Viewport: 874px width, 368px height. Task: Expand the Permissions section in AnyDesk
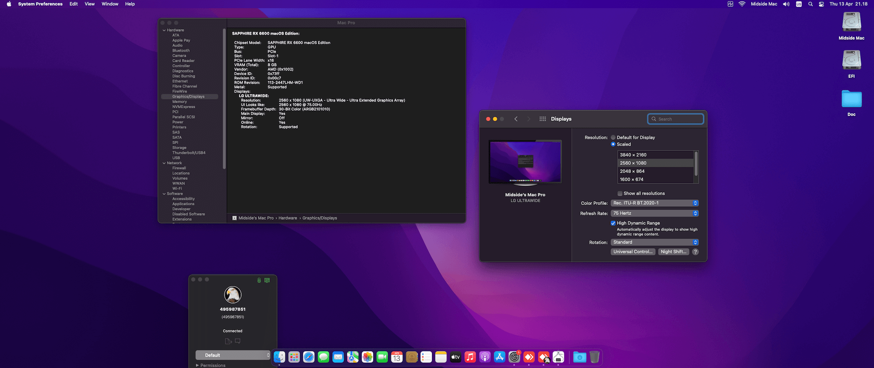(x=197, y=365)
